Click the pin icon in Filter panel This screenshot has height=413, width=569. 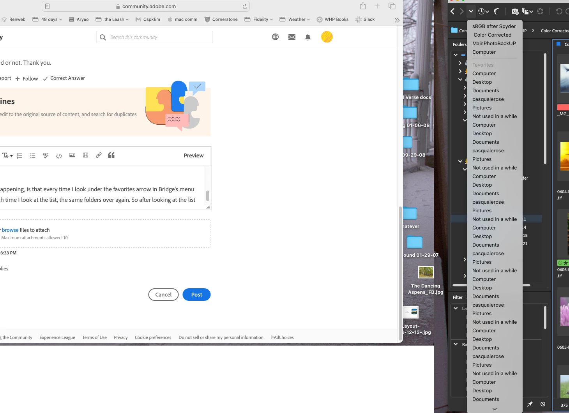point(530,404)
